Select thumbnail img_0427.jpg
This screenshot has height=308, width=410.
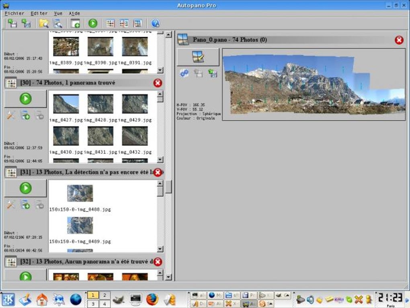(x=66, y=104)
